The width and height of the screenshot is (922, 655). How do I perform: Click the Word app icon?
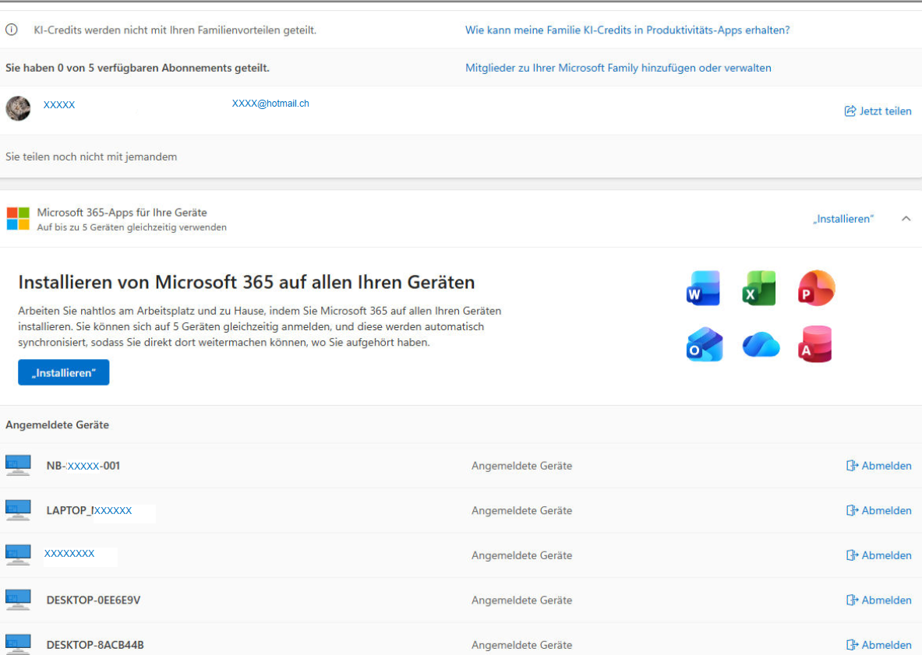click(x=703, y=288)
